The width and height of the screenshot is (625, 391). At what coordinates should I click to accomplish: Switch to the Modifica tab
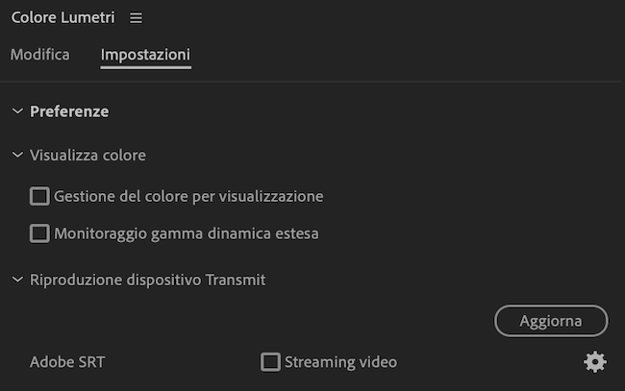coord(40,55)
